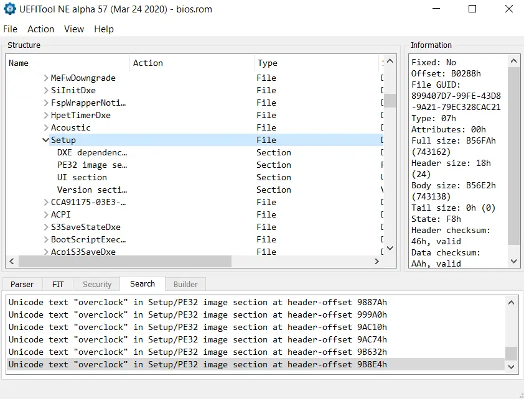The height and width of the screenshot is (399, 524).
Task: Select the HpetTimerDxe file row
Action: pos(195,115)
